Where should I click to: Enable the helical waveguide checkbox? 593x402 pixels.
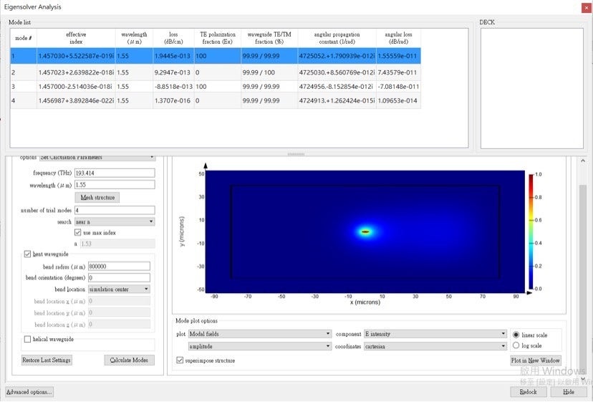click(x=28, y=339)
